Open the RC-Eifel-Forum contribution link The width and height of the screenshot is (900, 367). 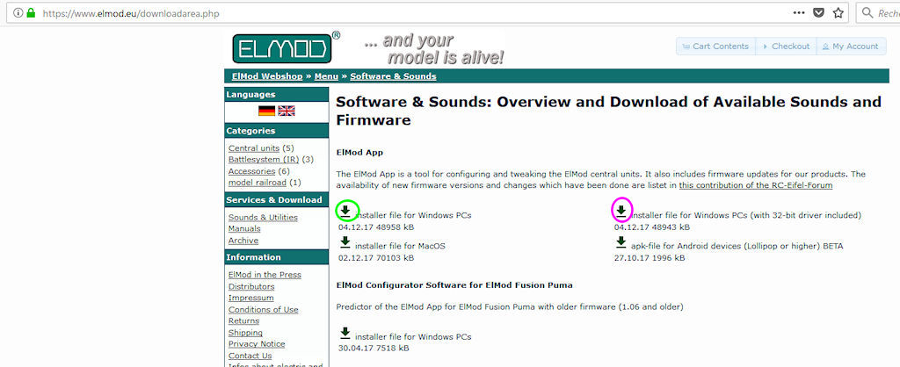click(x=755, y=185)
